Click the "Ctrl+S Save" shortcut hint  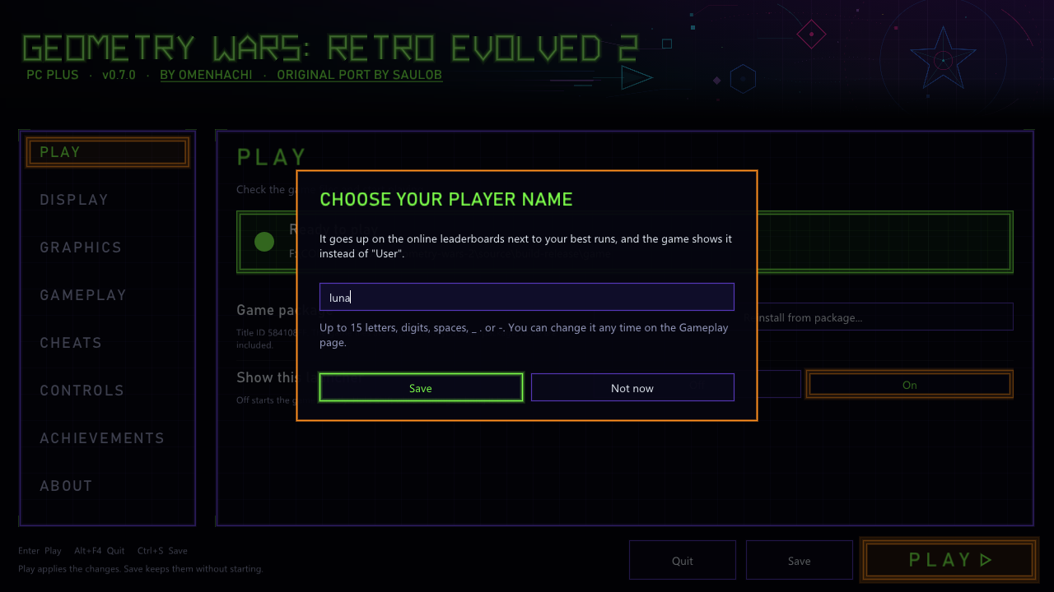point(162,551)
